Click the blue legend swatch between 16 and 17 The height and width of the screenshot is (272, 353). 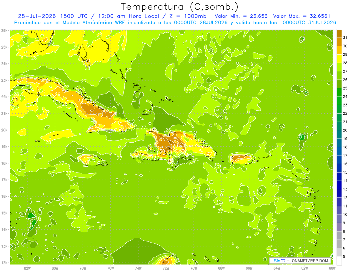(339, 160)
